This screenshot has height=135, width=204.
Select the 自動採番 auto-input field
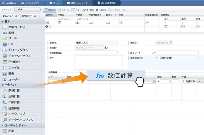pos(11,108)
